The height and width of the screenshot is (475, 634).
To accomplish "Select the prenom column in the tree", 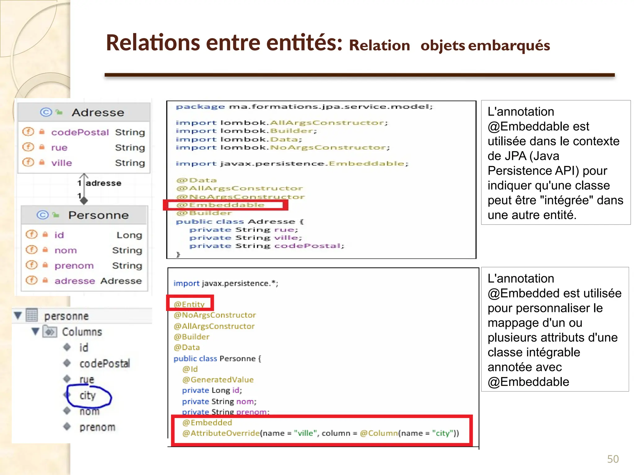I will coord(98,427).
